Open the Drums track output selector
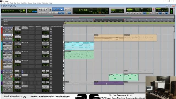The width and height of the screenshot is (176, 99). click(46, 30)
